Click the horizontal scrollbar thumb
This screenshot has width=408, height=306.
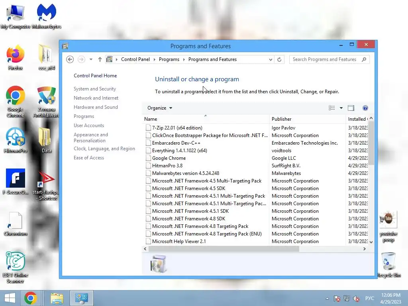point(224,249)
